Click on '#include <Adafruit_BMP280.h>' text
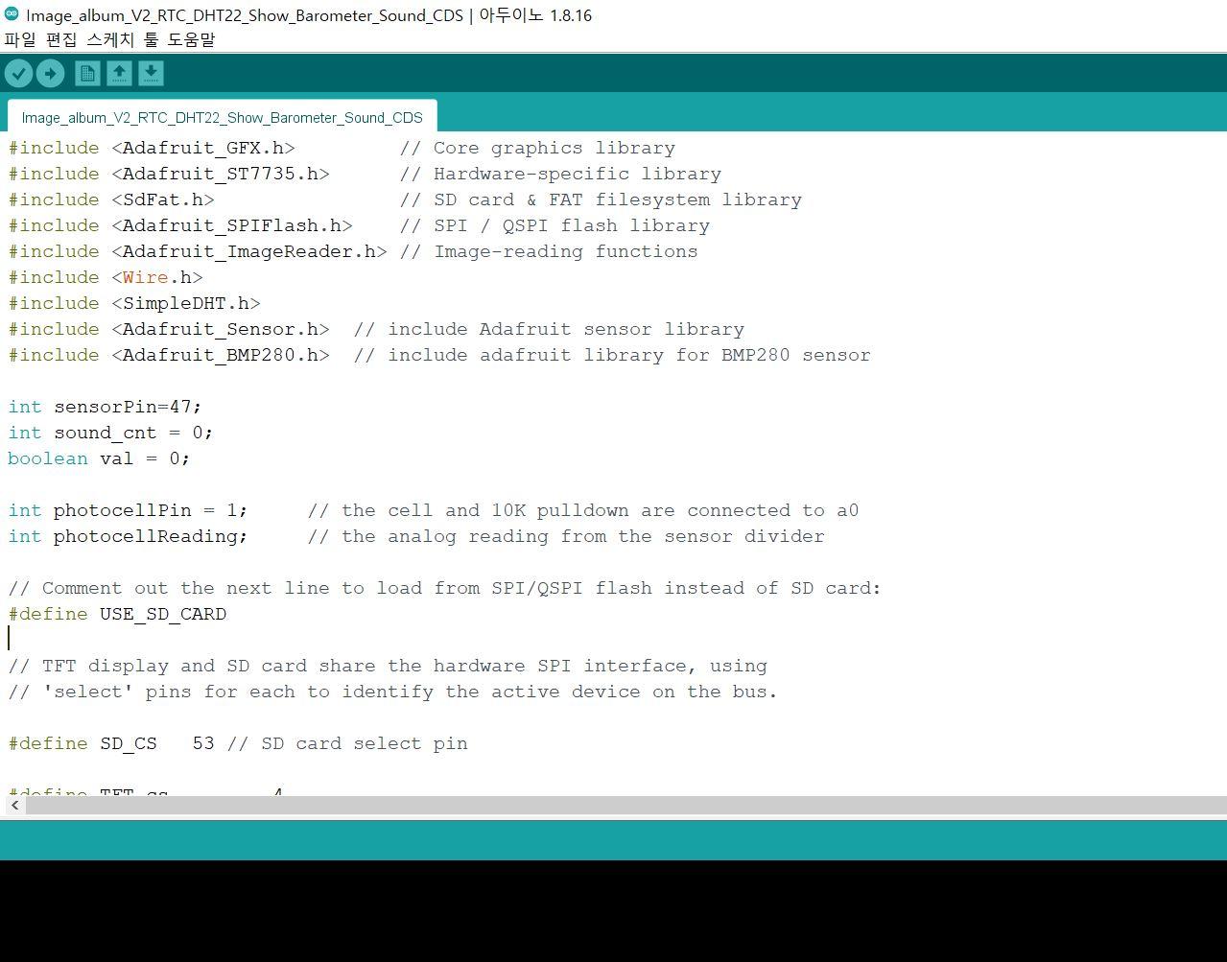The width and height of the screenshot is (1227, 962). (169, 355)
